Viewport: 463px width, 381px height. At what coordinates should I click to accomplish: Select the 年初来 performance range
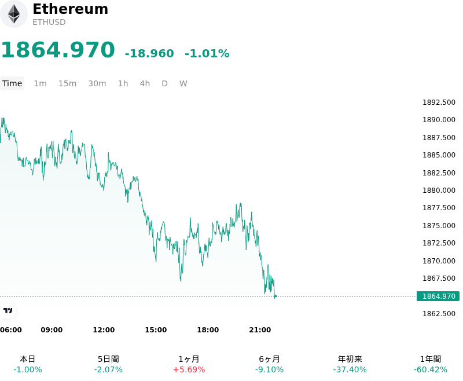[x=350, y=364]
